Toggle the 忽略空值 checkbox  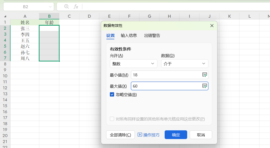click(112, 95)
